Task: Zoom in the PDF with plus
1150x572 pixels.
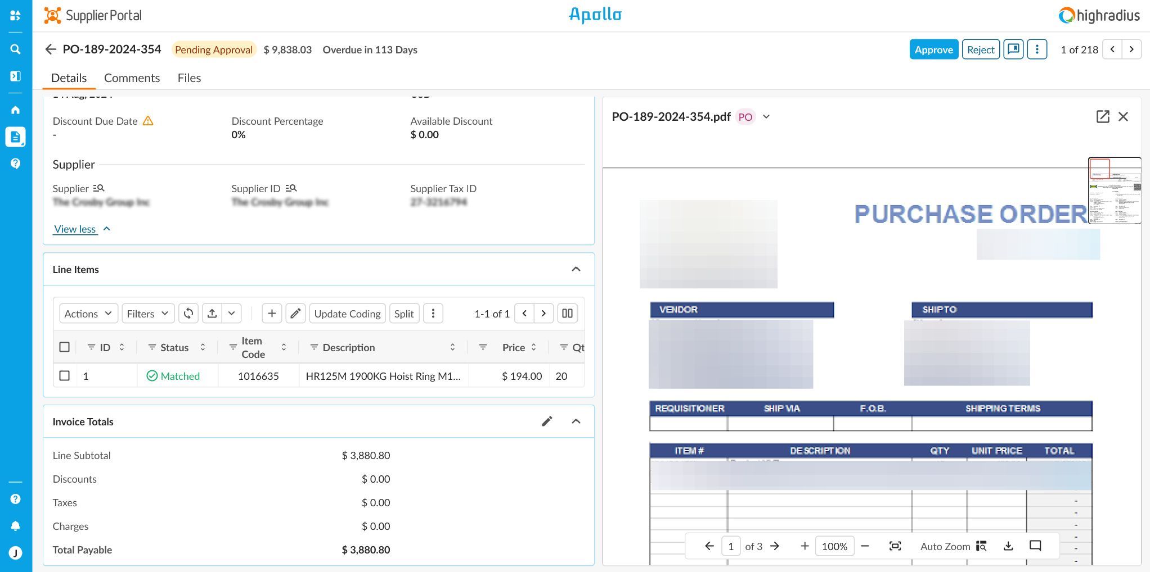Action: click(805, 546)
